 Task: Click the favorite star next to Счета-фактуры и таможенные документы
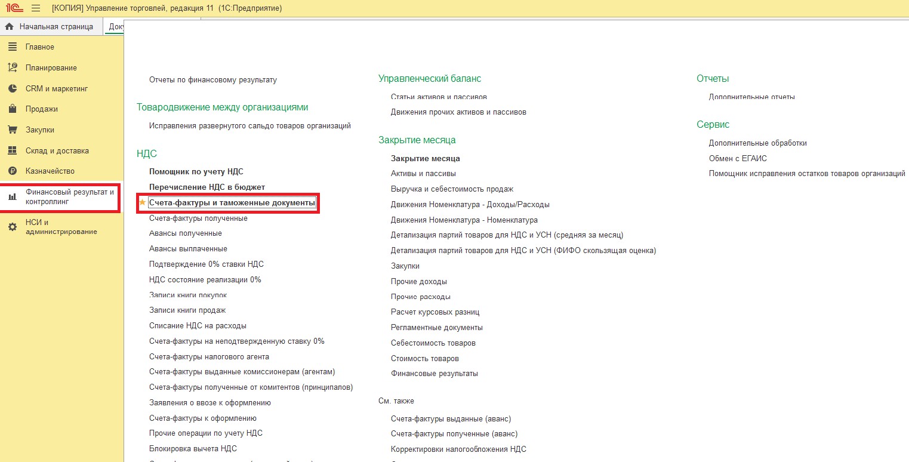143,203
